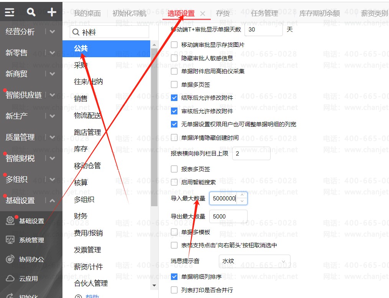The image size is (389, 298).
Task: Uncheck 结账后允许修改附件
Action: click(x=174, y=98)
